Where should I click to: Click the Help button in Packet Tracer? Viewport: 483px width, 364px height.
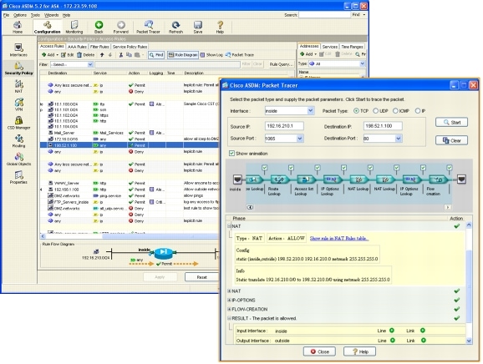359,351
